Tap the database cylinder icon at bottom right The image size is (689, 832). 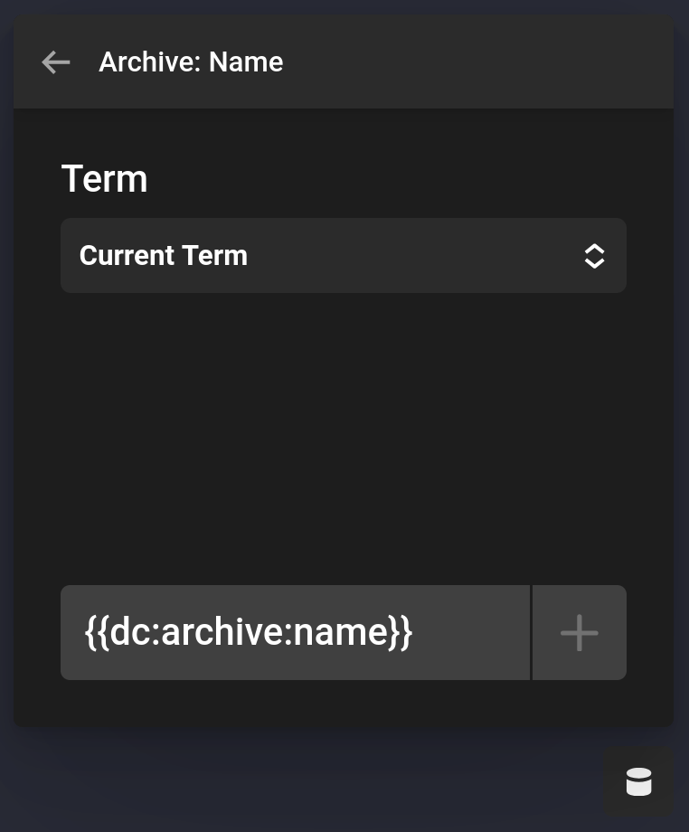click(638, 781)
